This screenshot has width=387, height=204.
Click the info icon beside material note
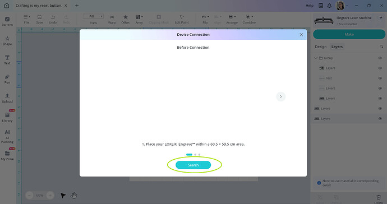pyautogui.click(x=319, y=183)
